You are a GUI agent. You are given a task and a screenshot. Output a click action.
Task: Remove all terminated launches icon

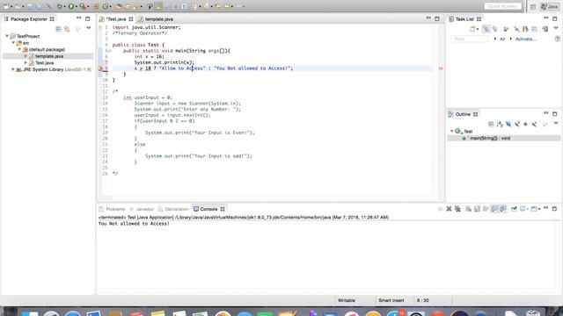(x=457, y=209)
